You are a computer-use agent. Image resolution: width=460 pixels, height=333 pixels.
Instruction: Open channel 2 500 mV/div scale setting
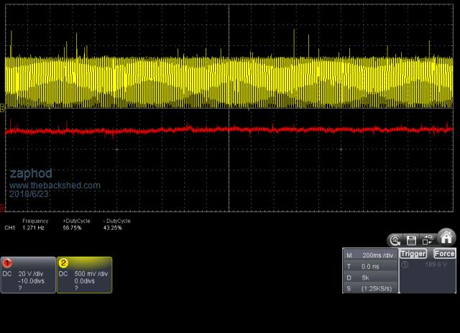pyautogui.click(x=91, y=274)
